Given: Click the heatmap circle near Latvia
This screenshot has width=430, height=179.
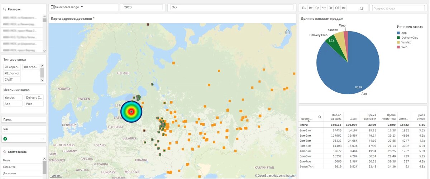Looking at the screenshot, I should [x=131, y=112].
